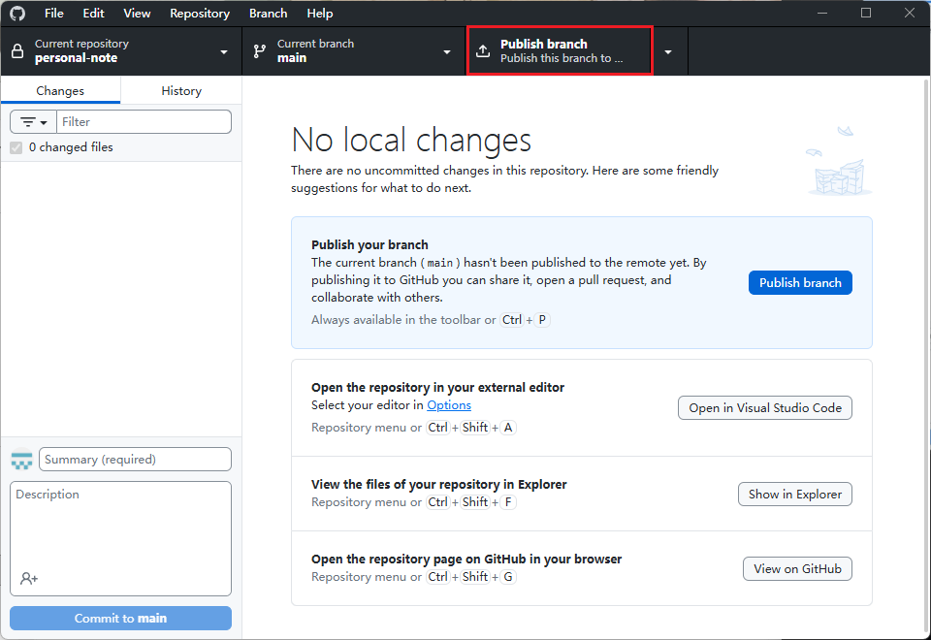This screenshot has height=640, width=931.
Task: Expand the Current branch dropdown
Action: (x=447, y=51)
